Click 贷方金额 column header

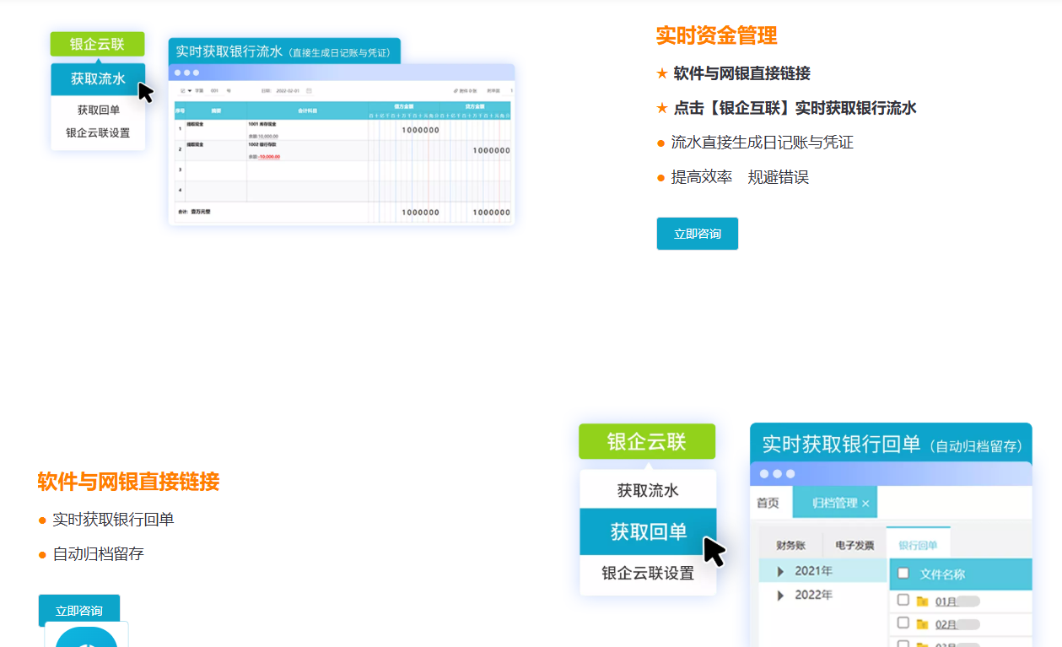coord(474,106)
